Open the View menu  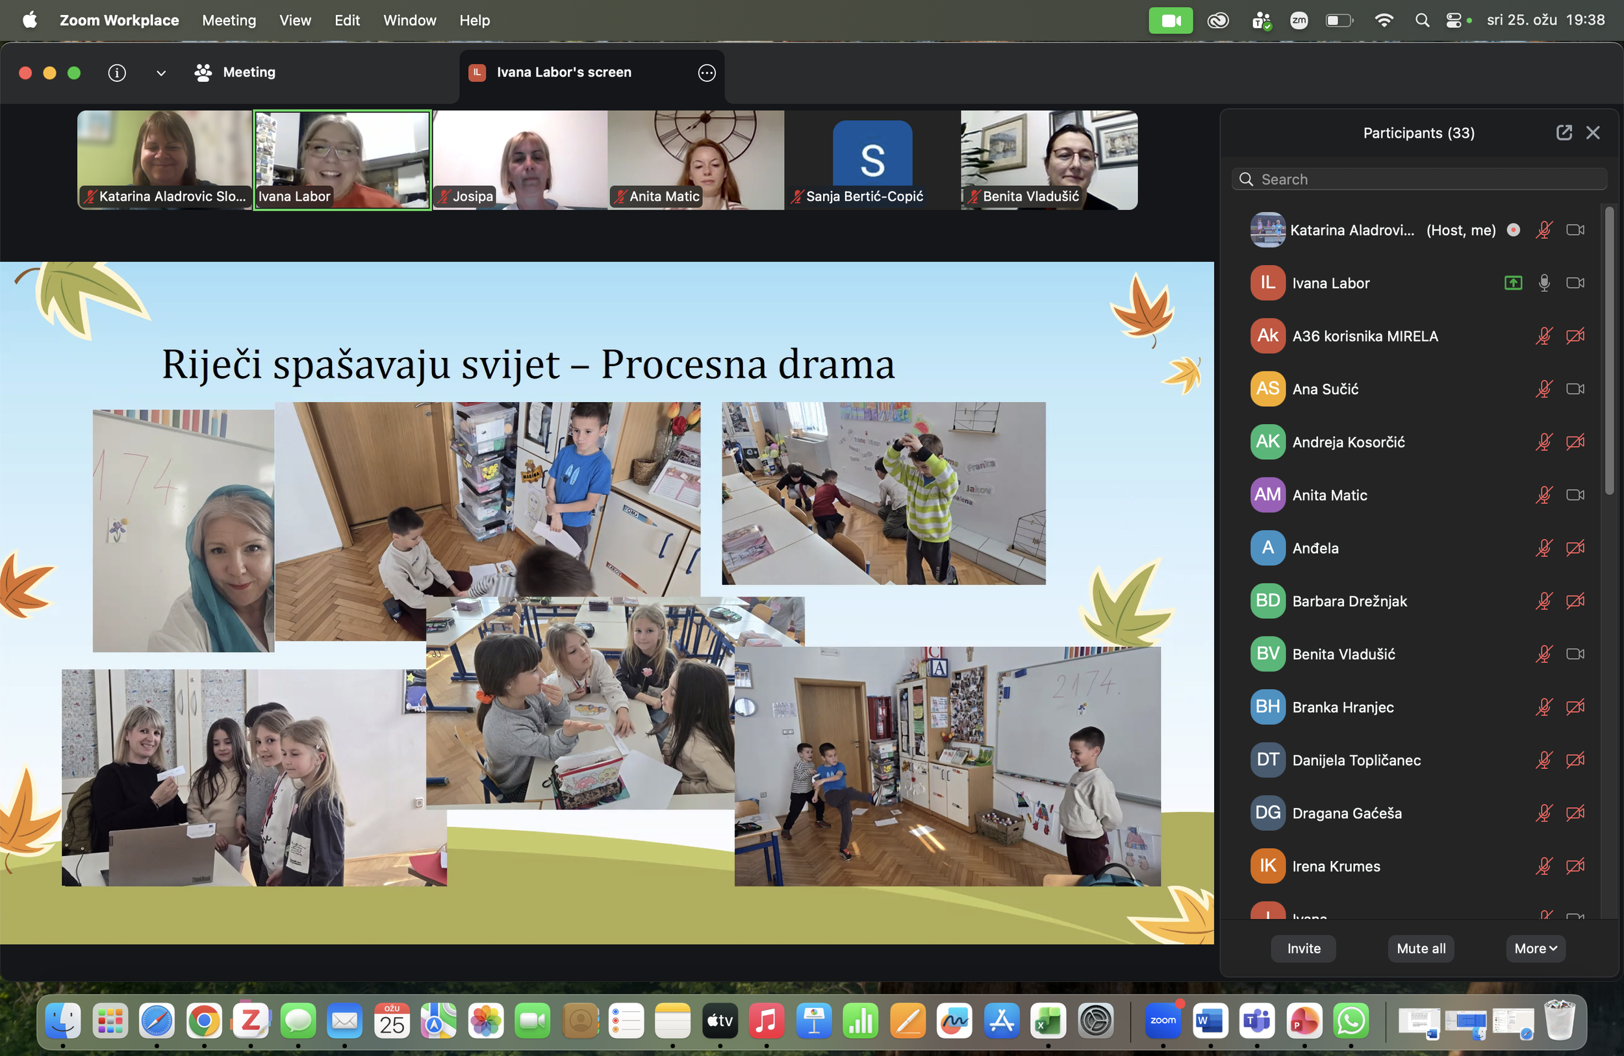(x=295, y=21)
